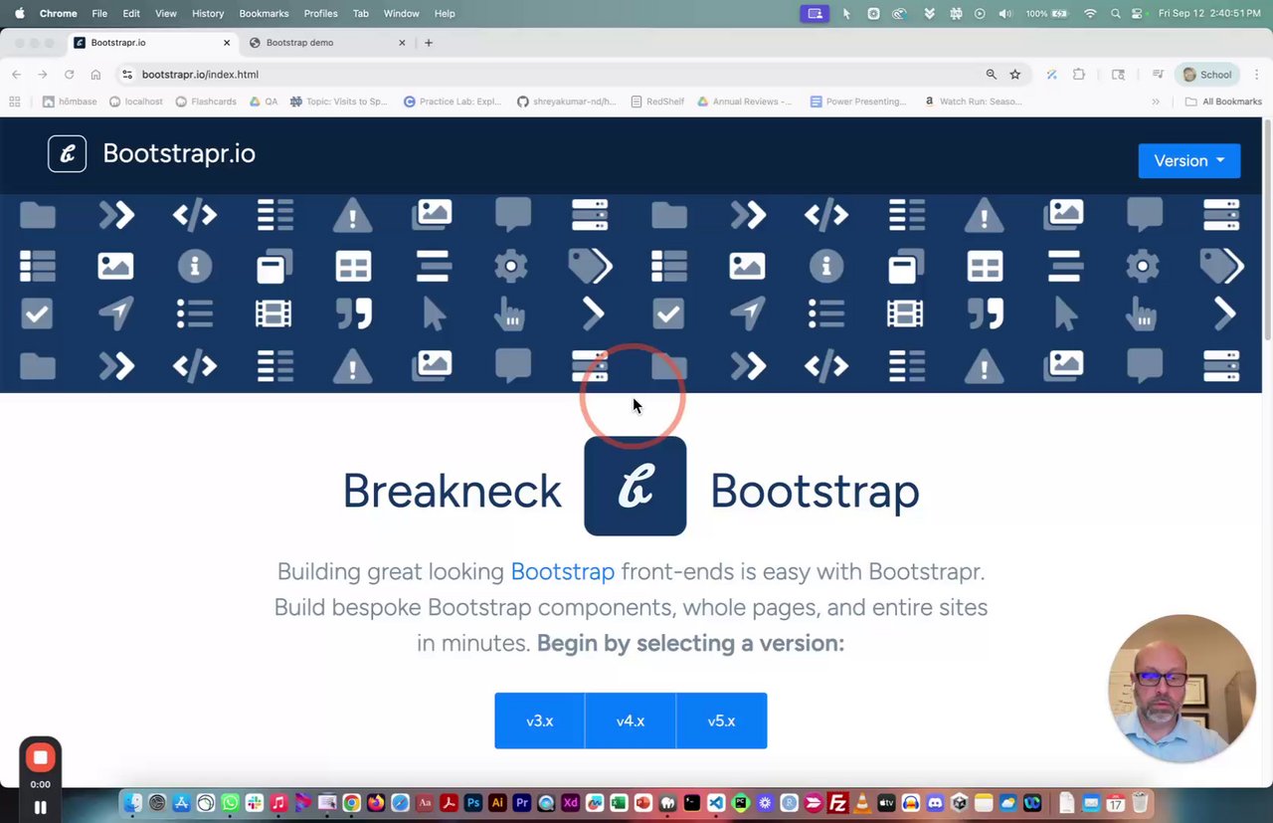Screen dimensions: 1273x823
Task: Select the v5.x version button
Action: point(721,720)
